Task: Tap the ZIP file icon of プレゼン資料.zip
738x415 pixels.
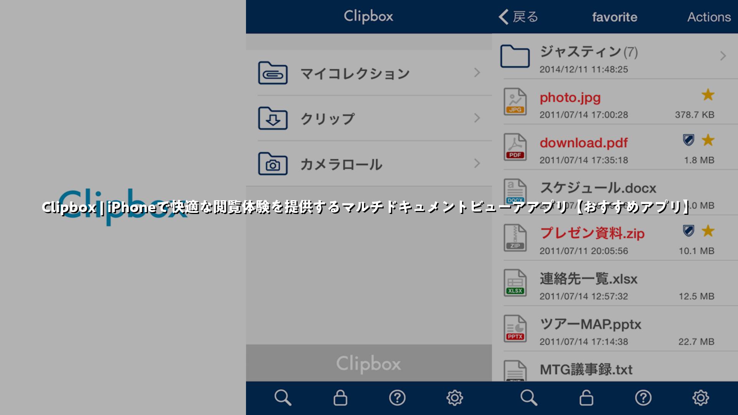Action: click(515, 238)
